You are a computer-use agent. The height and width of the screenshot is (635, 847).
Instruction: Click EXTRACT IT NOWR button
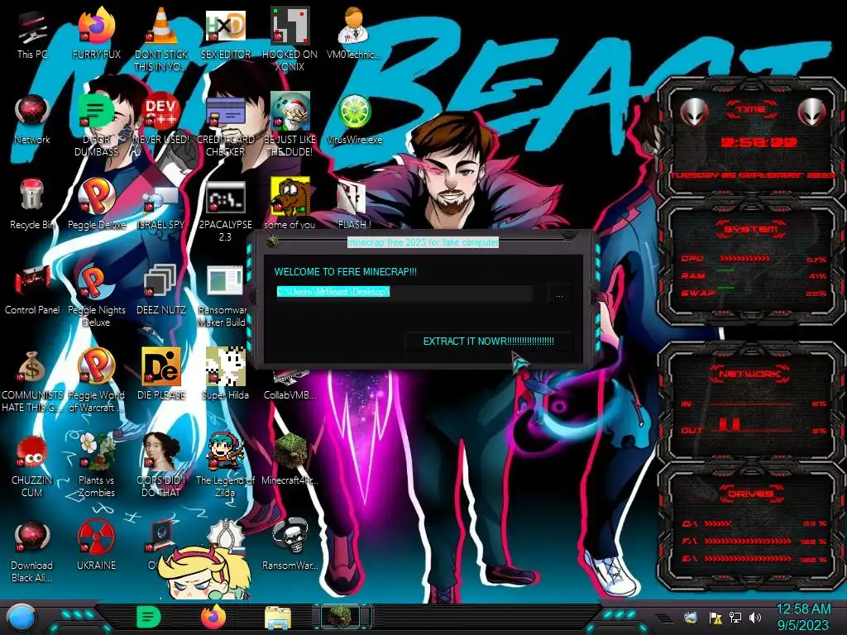[488, 341]
